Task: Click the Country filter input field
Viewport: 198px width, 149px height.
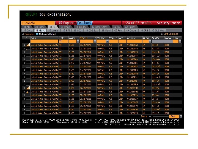Action: tap(113, 41)
